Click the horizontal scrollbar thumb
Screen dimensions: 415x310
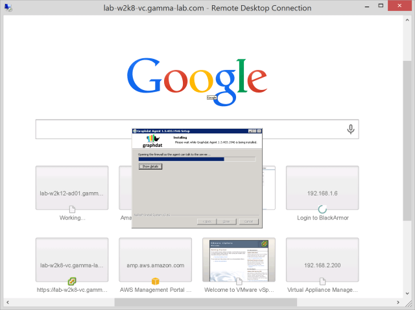(x=206, y=302)
